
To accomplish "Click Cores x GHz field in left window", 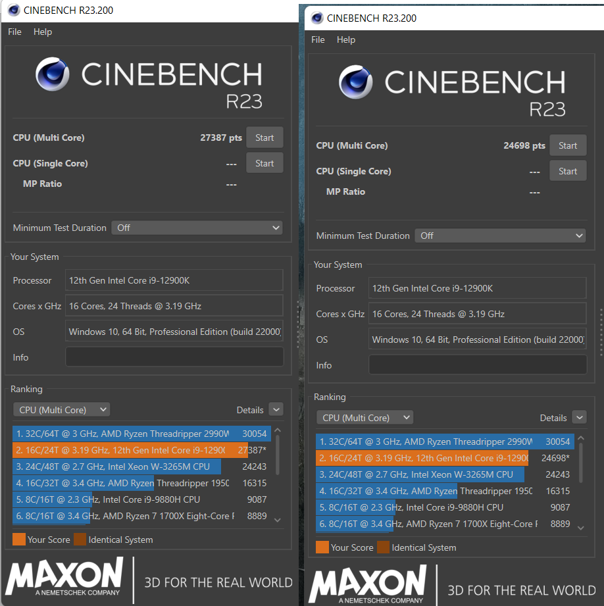I will [x=174, y=306].
